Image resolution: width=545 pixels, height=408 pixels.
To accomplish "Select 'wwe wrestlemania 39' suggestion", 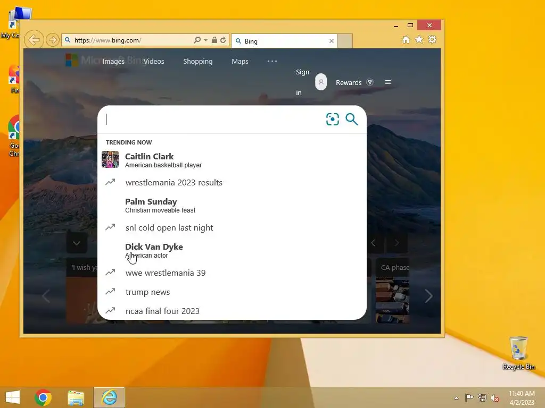I will click(x=232, y=273).
